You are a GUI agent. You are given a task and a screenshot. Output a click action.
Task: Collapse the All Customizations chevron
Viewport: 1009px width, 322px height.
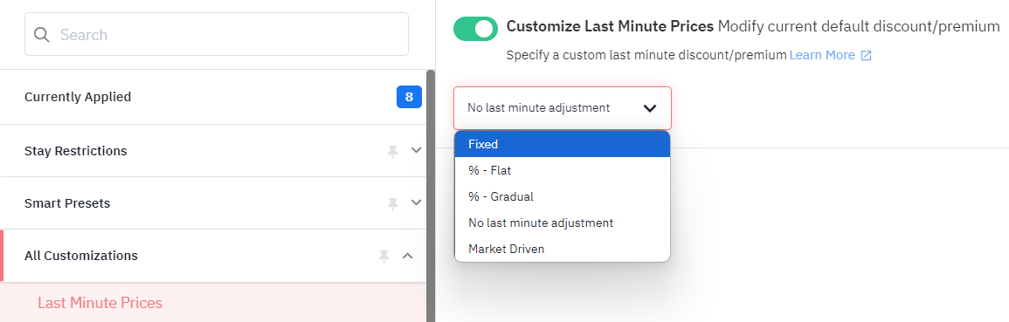pyautogui.click(x=407, y=256)
